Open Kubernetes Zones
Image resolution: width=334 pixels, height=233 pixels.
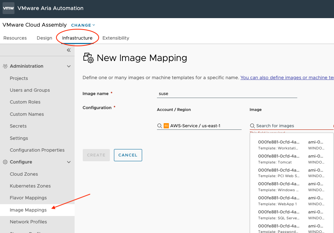click(30, 186)
